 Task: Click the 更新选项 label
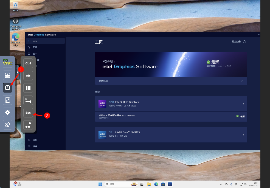coord(103,81)
